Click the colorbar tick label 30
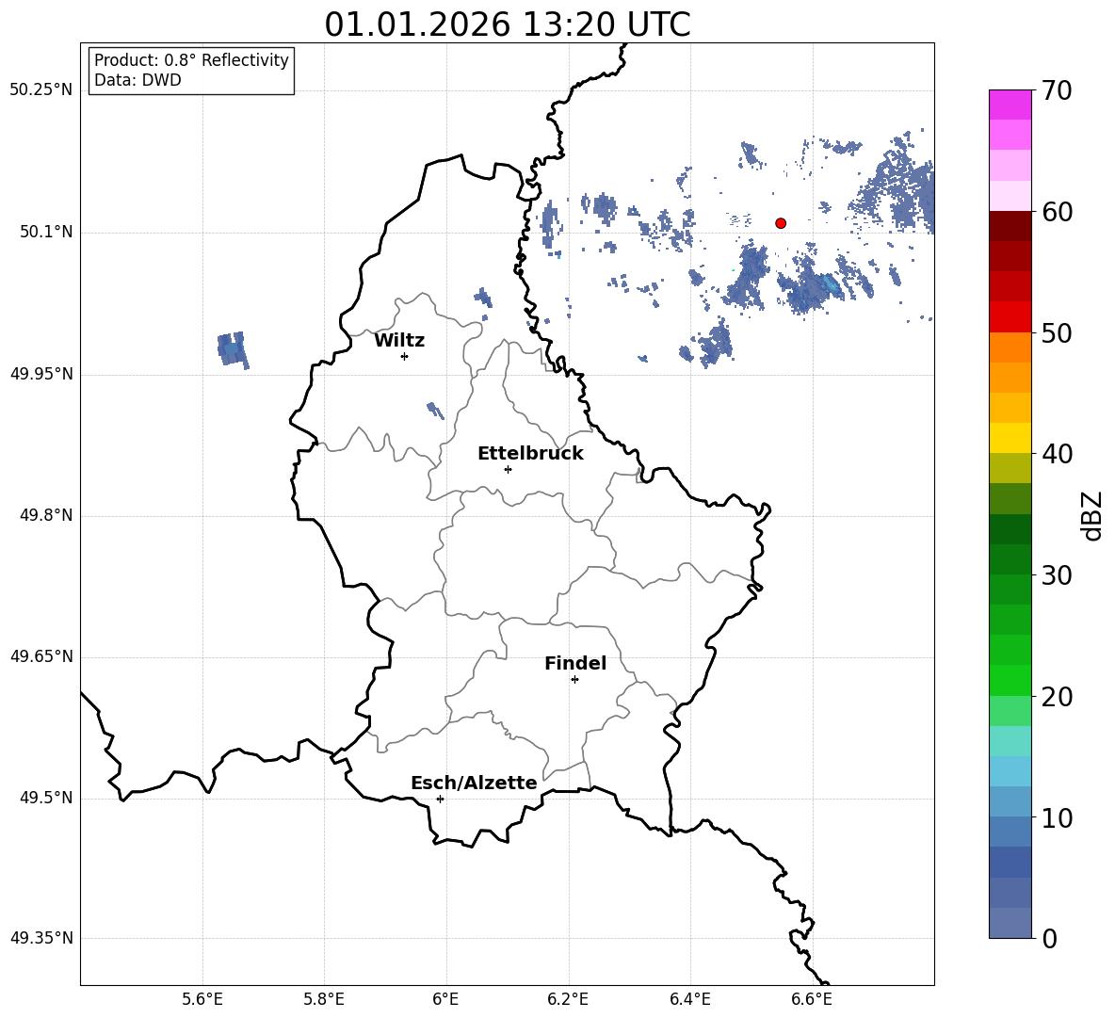This screenshot has height=1018, width=1115. (x=1057, y=575)
